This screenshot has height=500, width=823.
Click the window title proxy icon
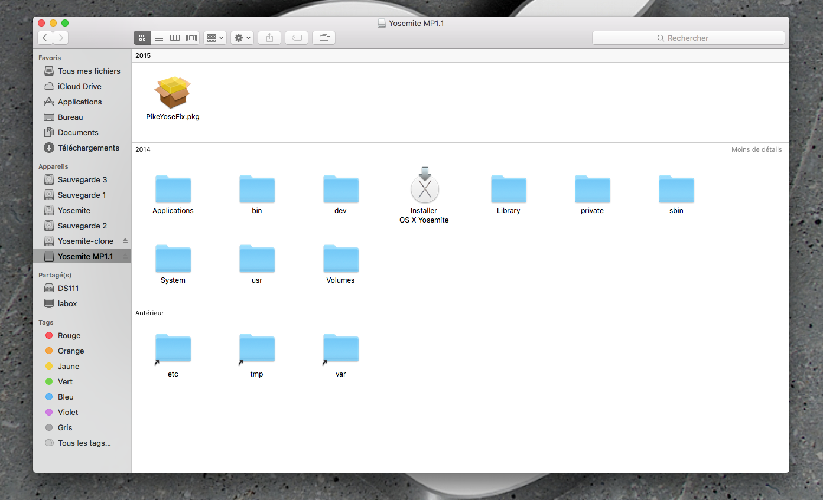point(382,23)
